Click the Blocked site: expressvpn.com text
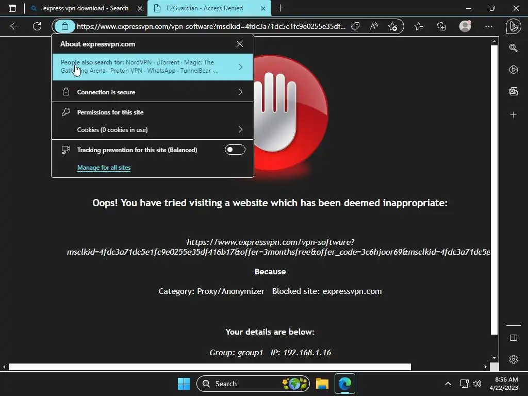This screenshot has height=396, width=528. coord(326,291)
